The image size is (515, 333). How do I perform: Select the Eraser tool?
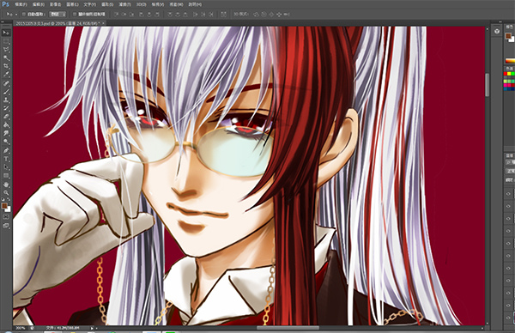coord(6,117)
